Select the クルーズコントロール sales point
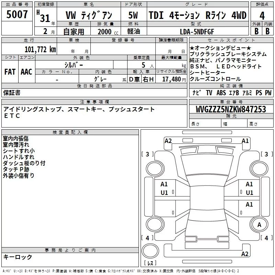The height and width of the screenshot is (275, 275). [215, 79]
